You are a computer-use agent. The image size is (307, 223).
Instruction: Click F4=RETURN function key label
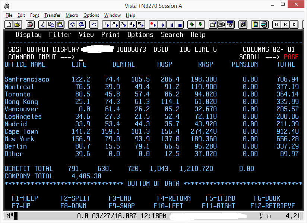[x=174, y=198]
